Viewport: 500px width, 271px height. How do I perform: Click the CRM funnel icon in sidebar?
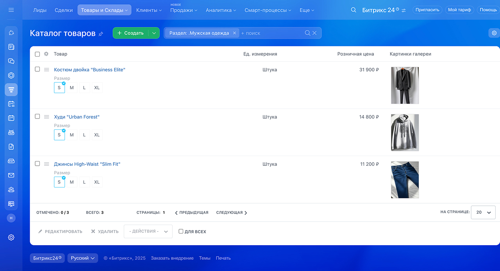tap(11, 90)
